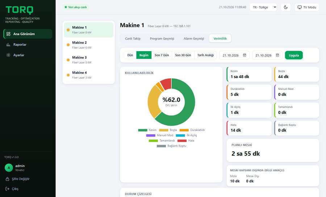Select the Tarih Aralığı filter

pos(205,55)
